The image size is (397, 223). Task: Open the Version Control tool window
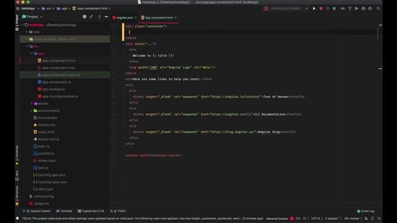pyautogui.click(x=37, y=211)
